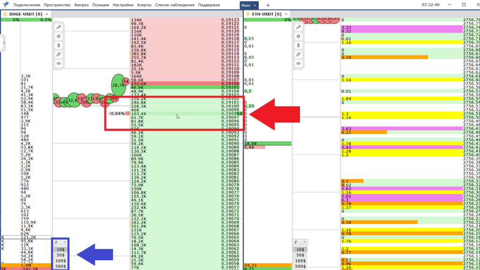The image size is (480, 270).
Task: Close the DOGE-USDT [S] tab
Action: coord(47,14)
